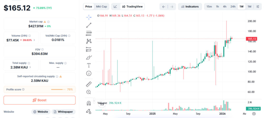
Task: Select the 24h timeframe tab
Action: (233, 6)
